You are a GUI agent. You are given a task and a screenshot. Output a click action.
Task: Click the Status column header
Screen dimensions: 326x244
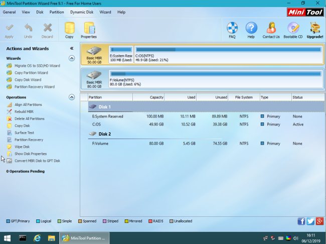[x=308, y=97]
